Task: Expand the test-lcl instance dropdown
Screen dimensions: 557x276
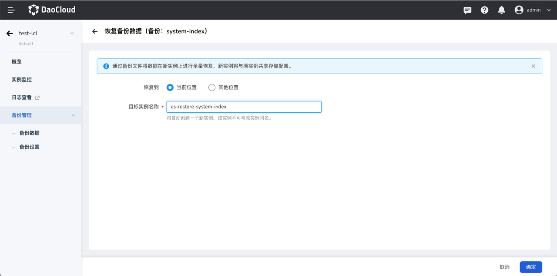Action: 72,34
